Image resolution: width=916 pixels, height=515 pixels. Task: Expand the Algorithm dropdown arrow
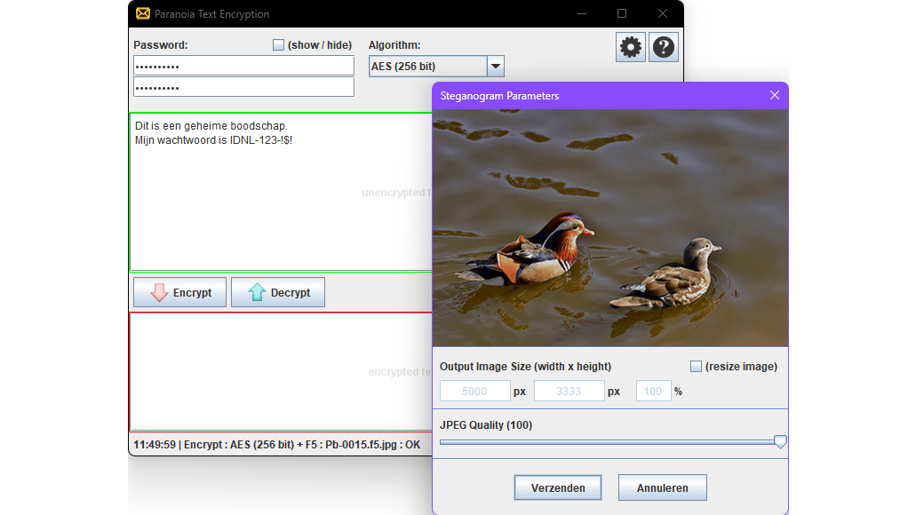(496, 67)
